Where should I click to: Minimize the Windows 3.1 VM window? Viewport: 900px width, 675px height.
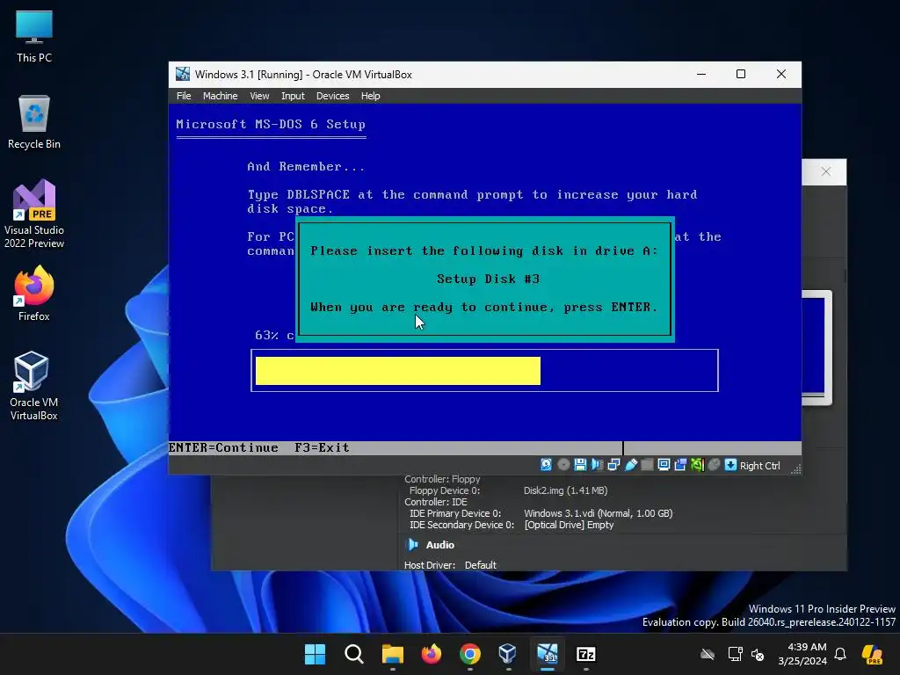tap(701, 74)
